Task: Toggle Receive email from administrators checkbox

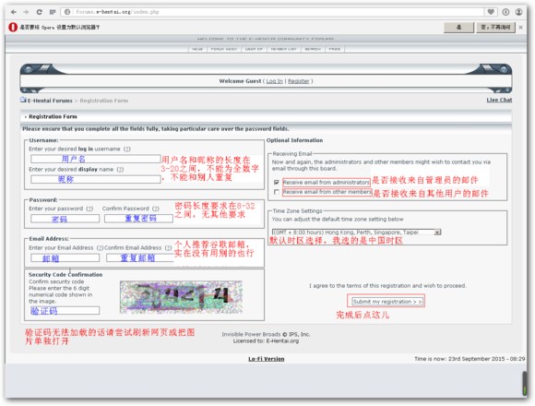Action: pyautogui.click(x=277, y=182)
